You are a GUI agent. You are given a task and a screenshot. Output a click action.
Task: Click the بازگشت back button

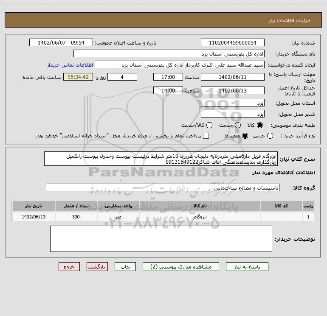pyautogui.click(x=97, y=267)
